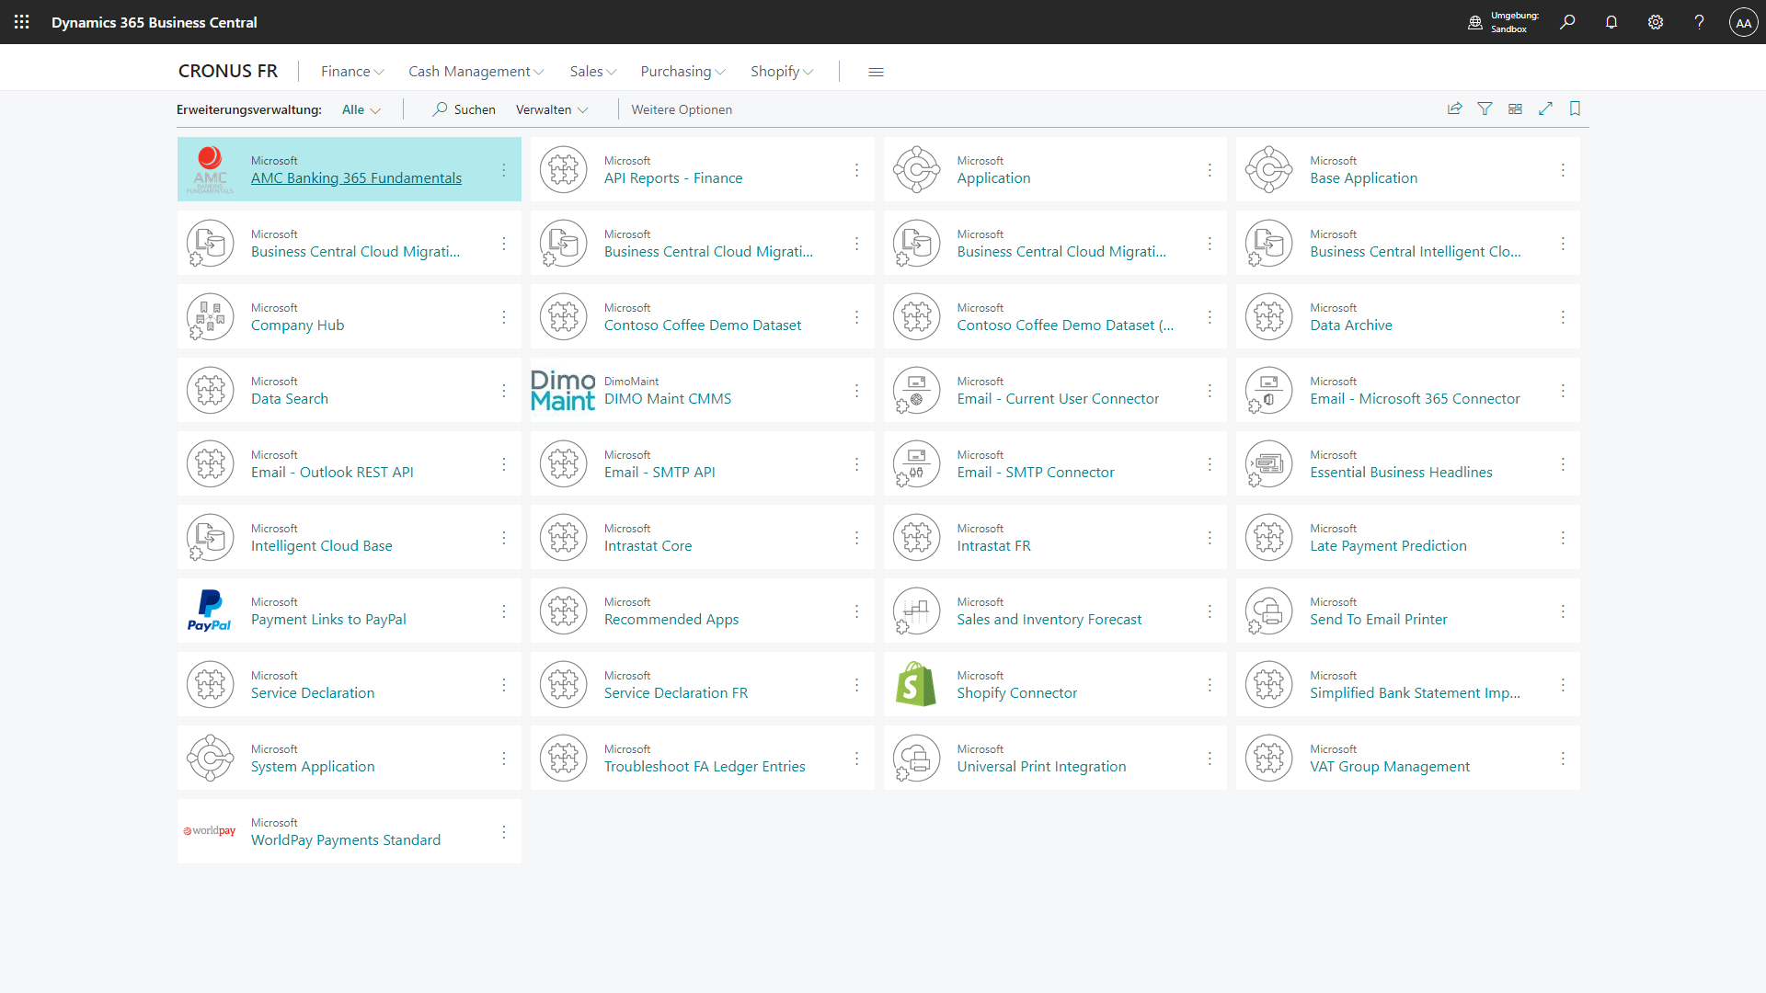This screenshot has width=1766, height=993.
Task: Expand the page with the fullscreen arrows icon
Action: pyautogui.click(x=1546, y=108)
